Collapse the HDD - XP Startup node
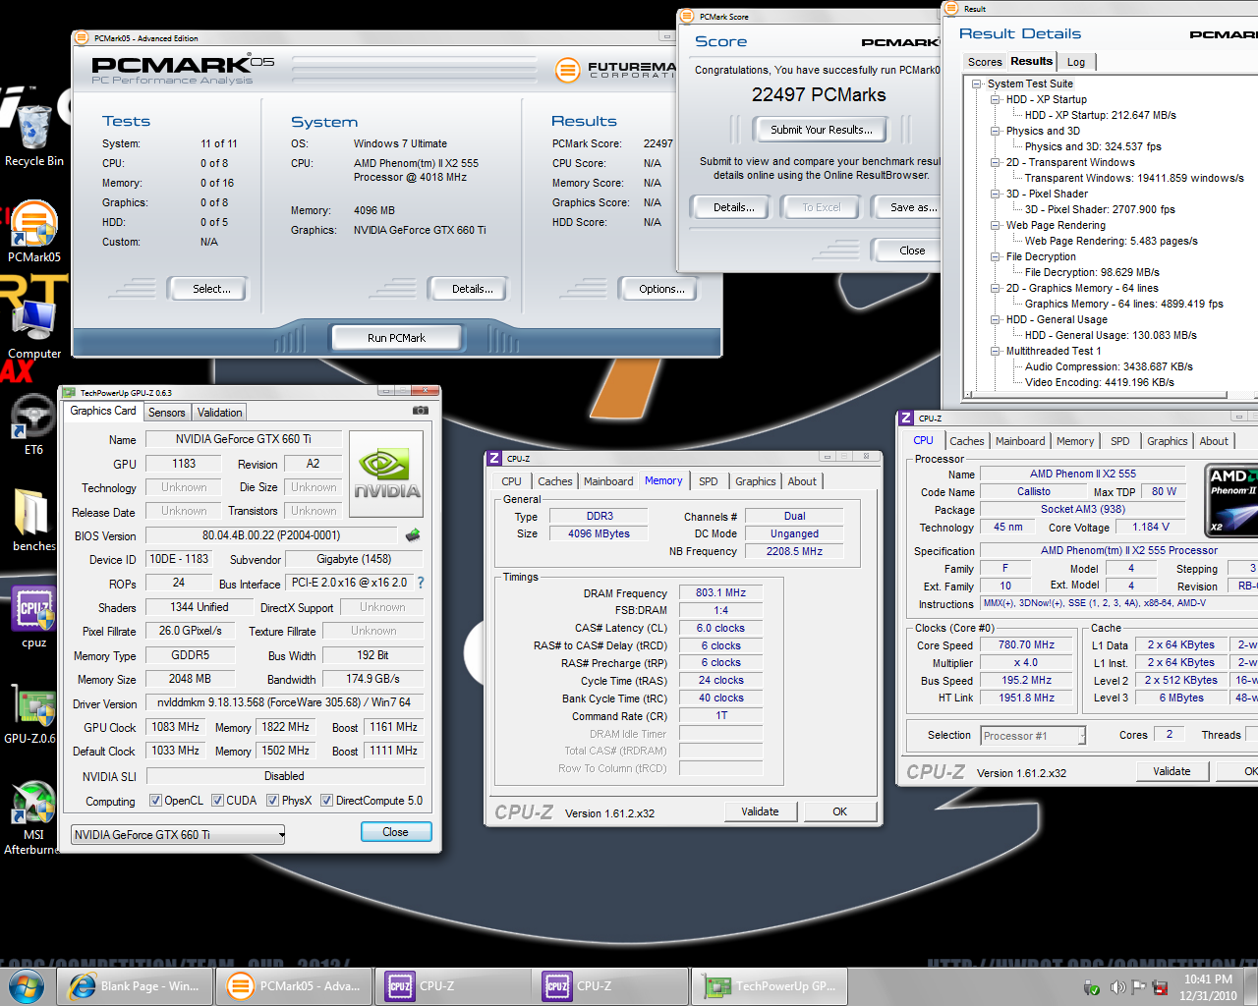Image resolution: width=1258 pixels, height=1006 pixels. click(x=995, y=100)
